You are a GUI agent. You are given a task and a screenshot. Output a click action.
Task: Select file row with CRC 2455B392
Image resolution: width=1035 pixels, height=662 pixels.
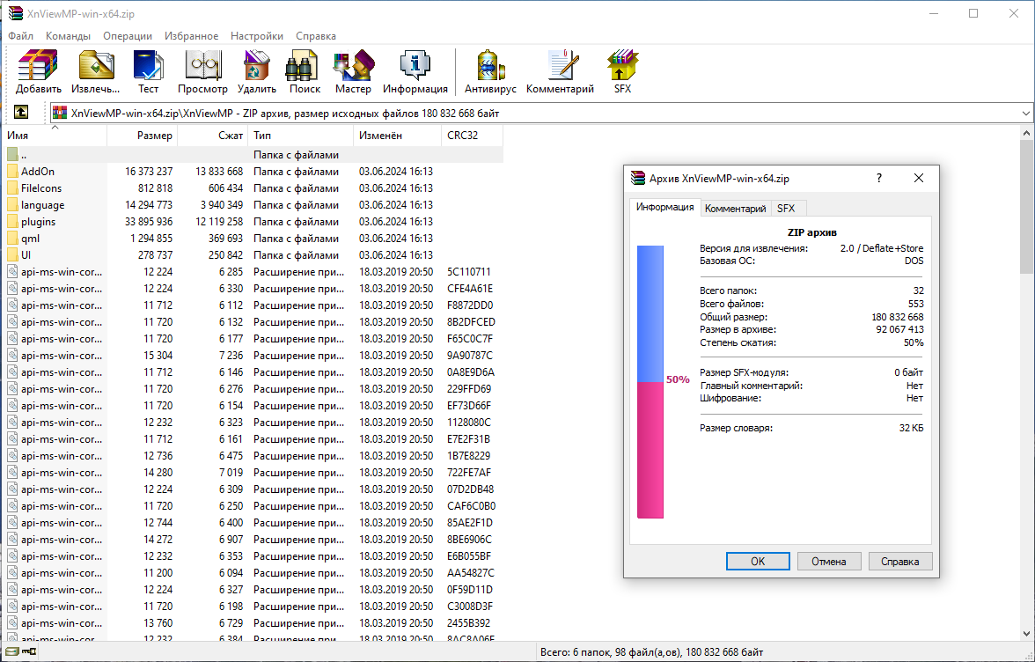coord(253,623)
